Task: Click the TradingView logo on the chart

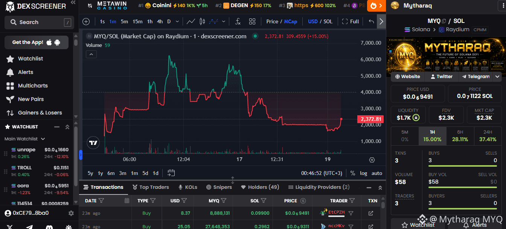Action: tap(93, 143)
